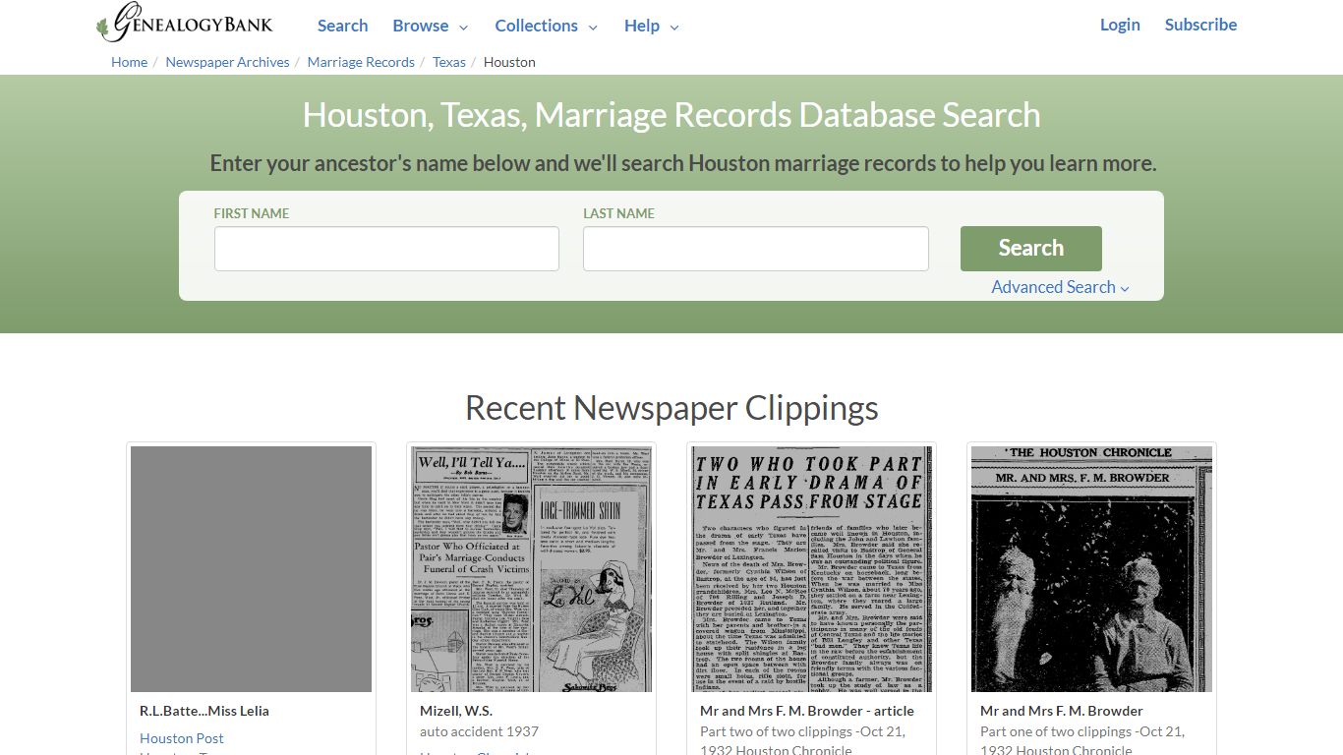Open the gray R.L.Batte clipping thumbnail
This screenshot has height=755, width=1343.
(251, 569)
